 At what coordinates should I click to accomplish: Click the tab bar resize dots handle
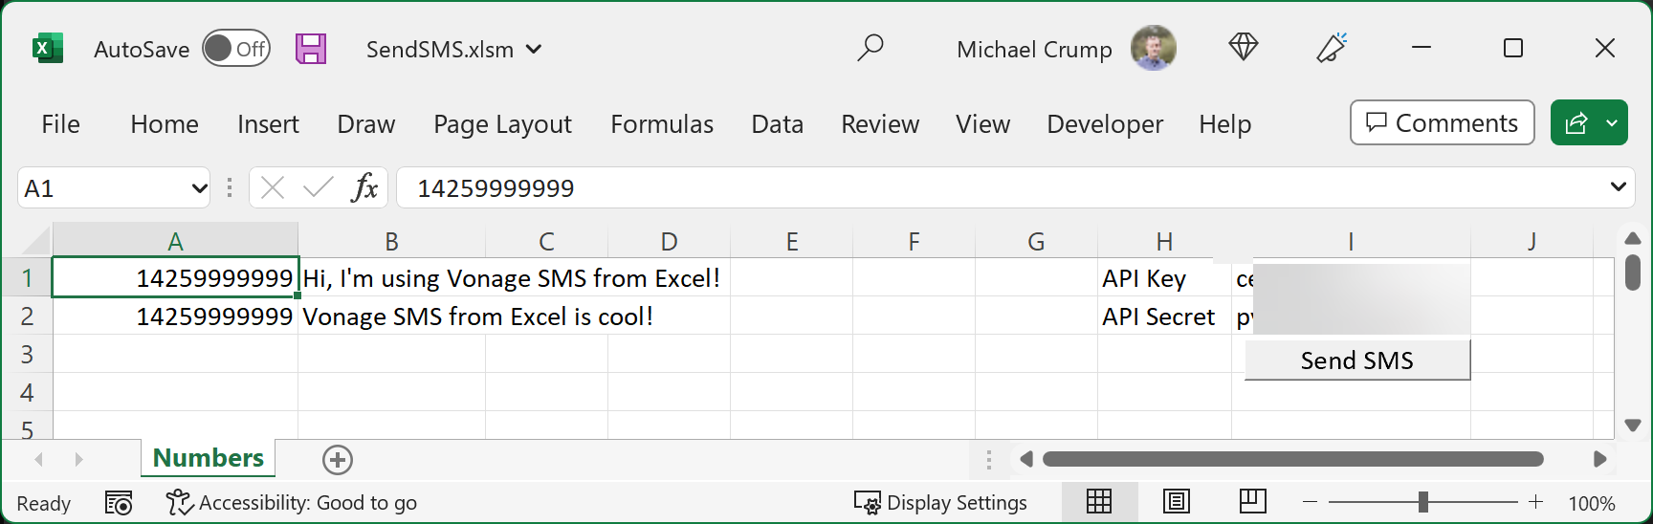coord(988,460)
